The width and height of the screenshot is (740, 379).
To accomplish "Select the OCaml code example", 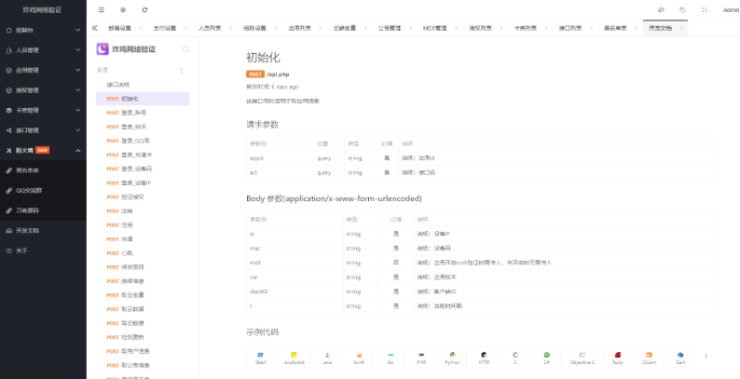I will click(x=649, y=358).
